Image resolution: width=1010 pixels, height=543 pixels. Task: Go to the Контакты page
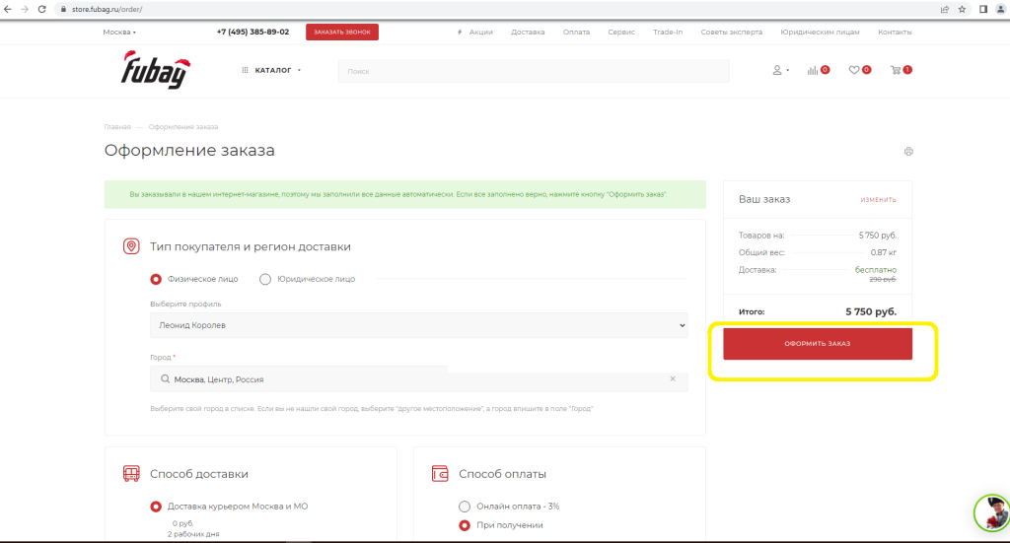[x=895, y=32]
